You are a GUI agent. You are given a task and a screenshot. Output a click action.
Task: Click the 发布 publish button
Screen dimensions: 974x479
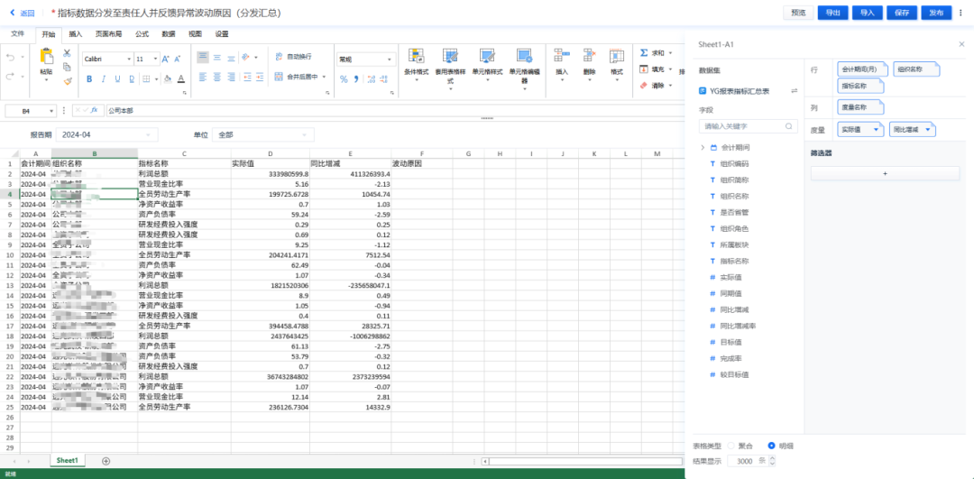click(936, 13)
